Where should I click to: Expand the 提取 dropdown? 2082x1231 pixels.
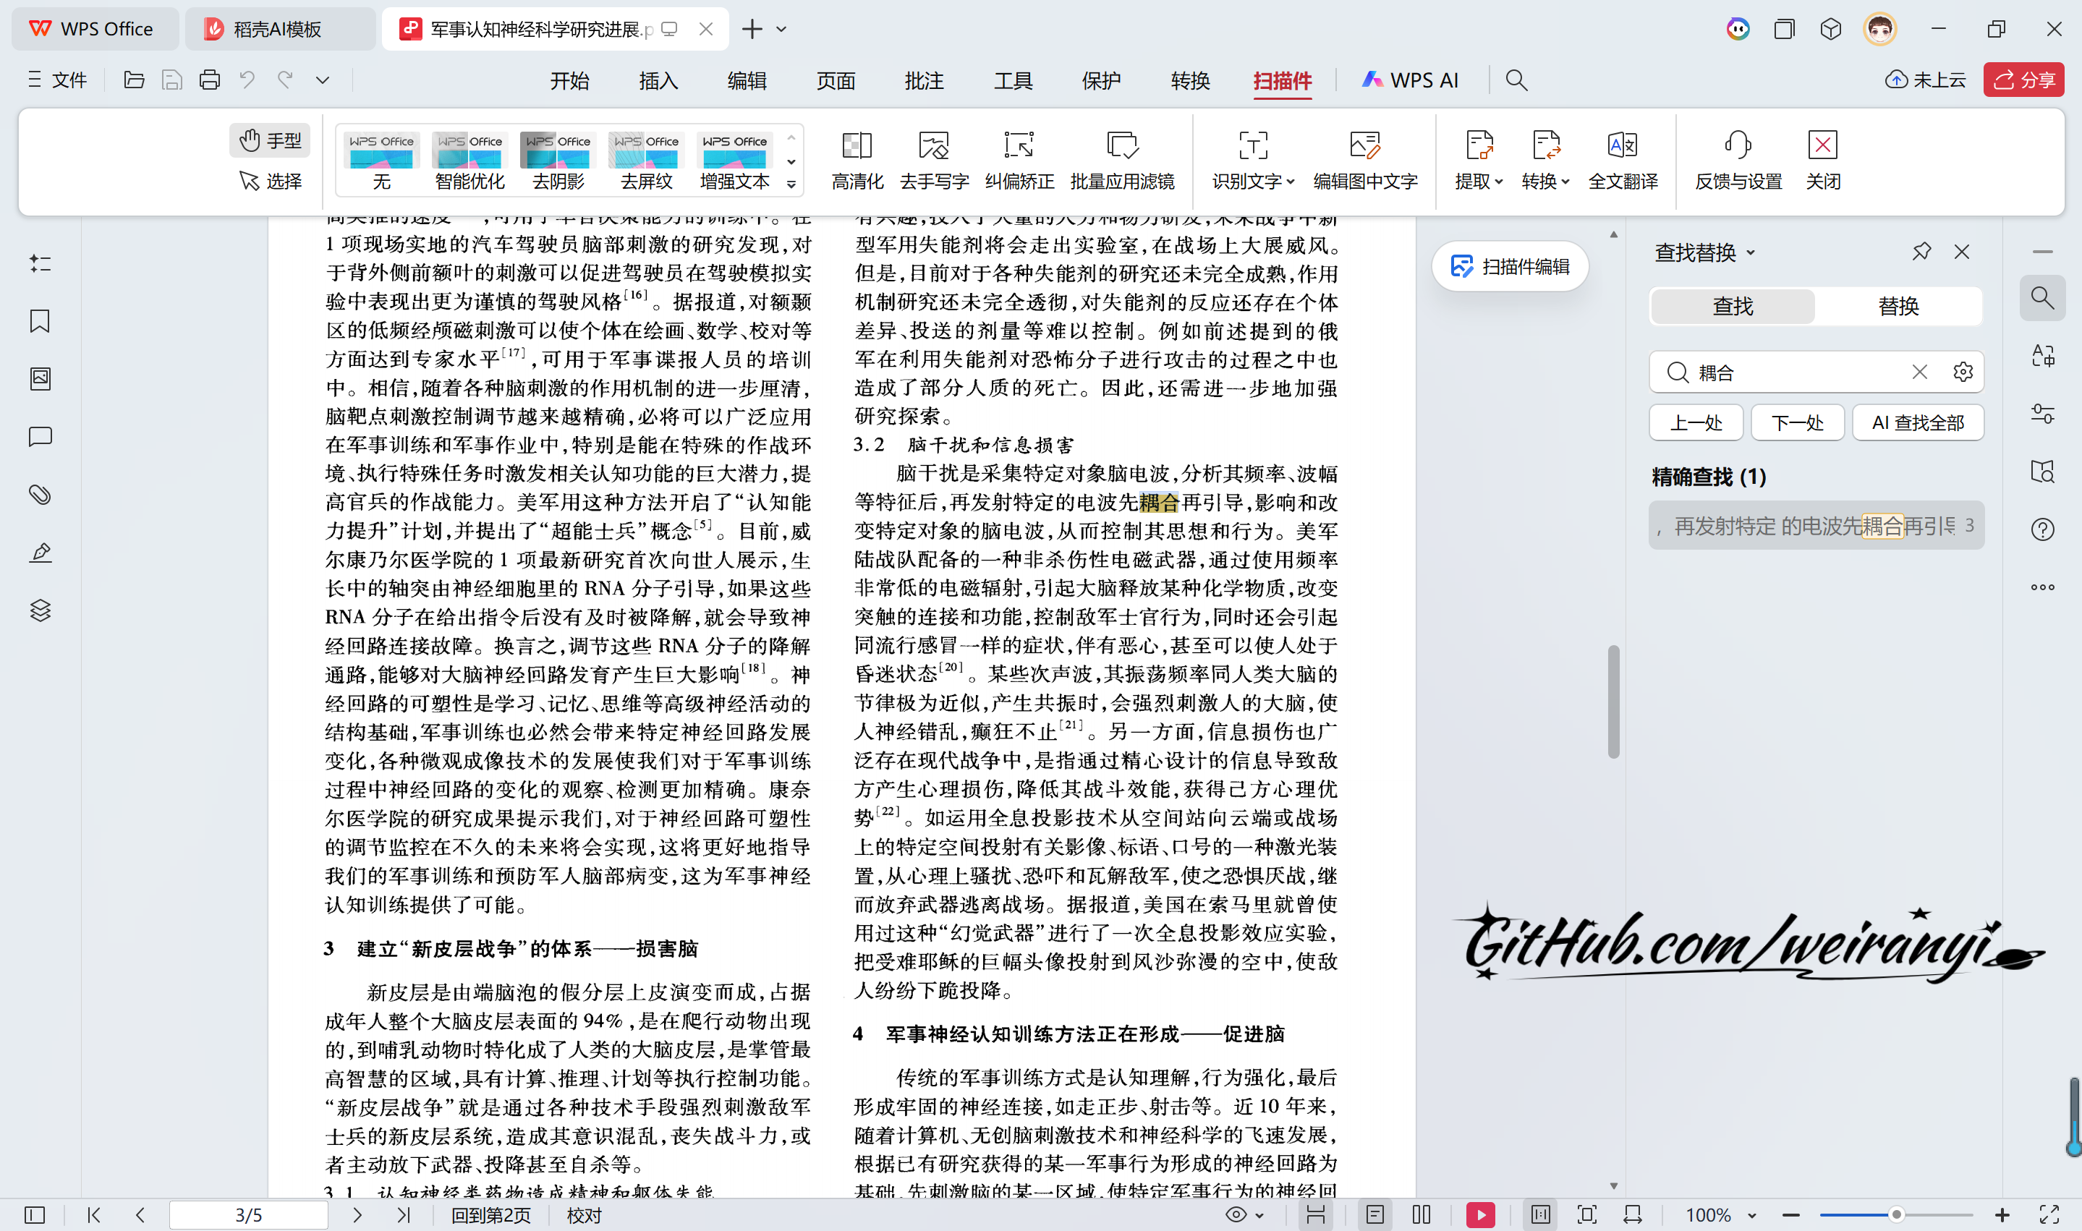[1499, 182]
